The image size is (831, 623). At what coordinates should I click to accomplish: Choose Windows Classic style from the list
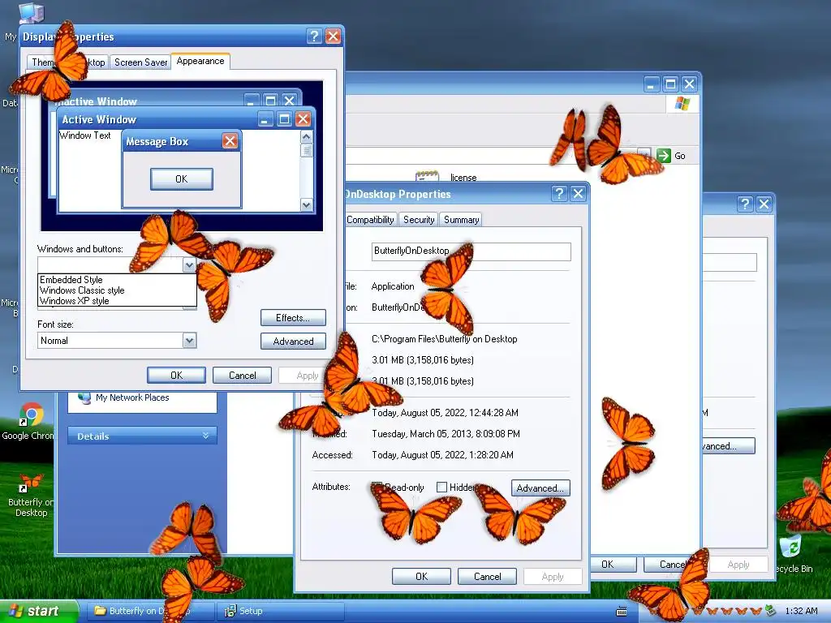click(x=117, y=290)
